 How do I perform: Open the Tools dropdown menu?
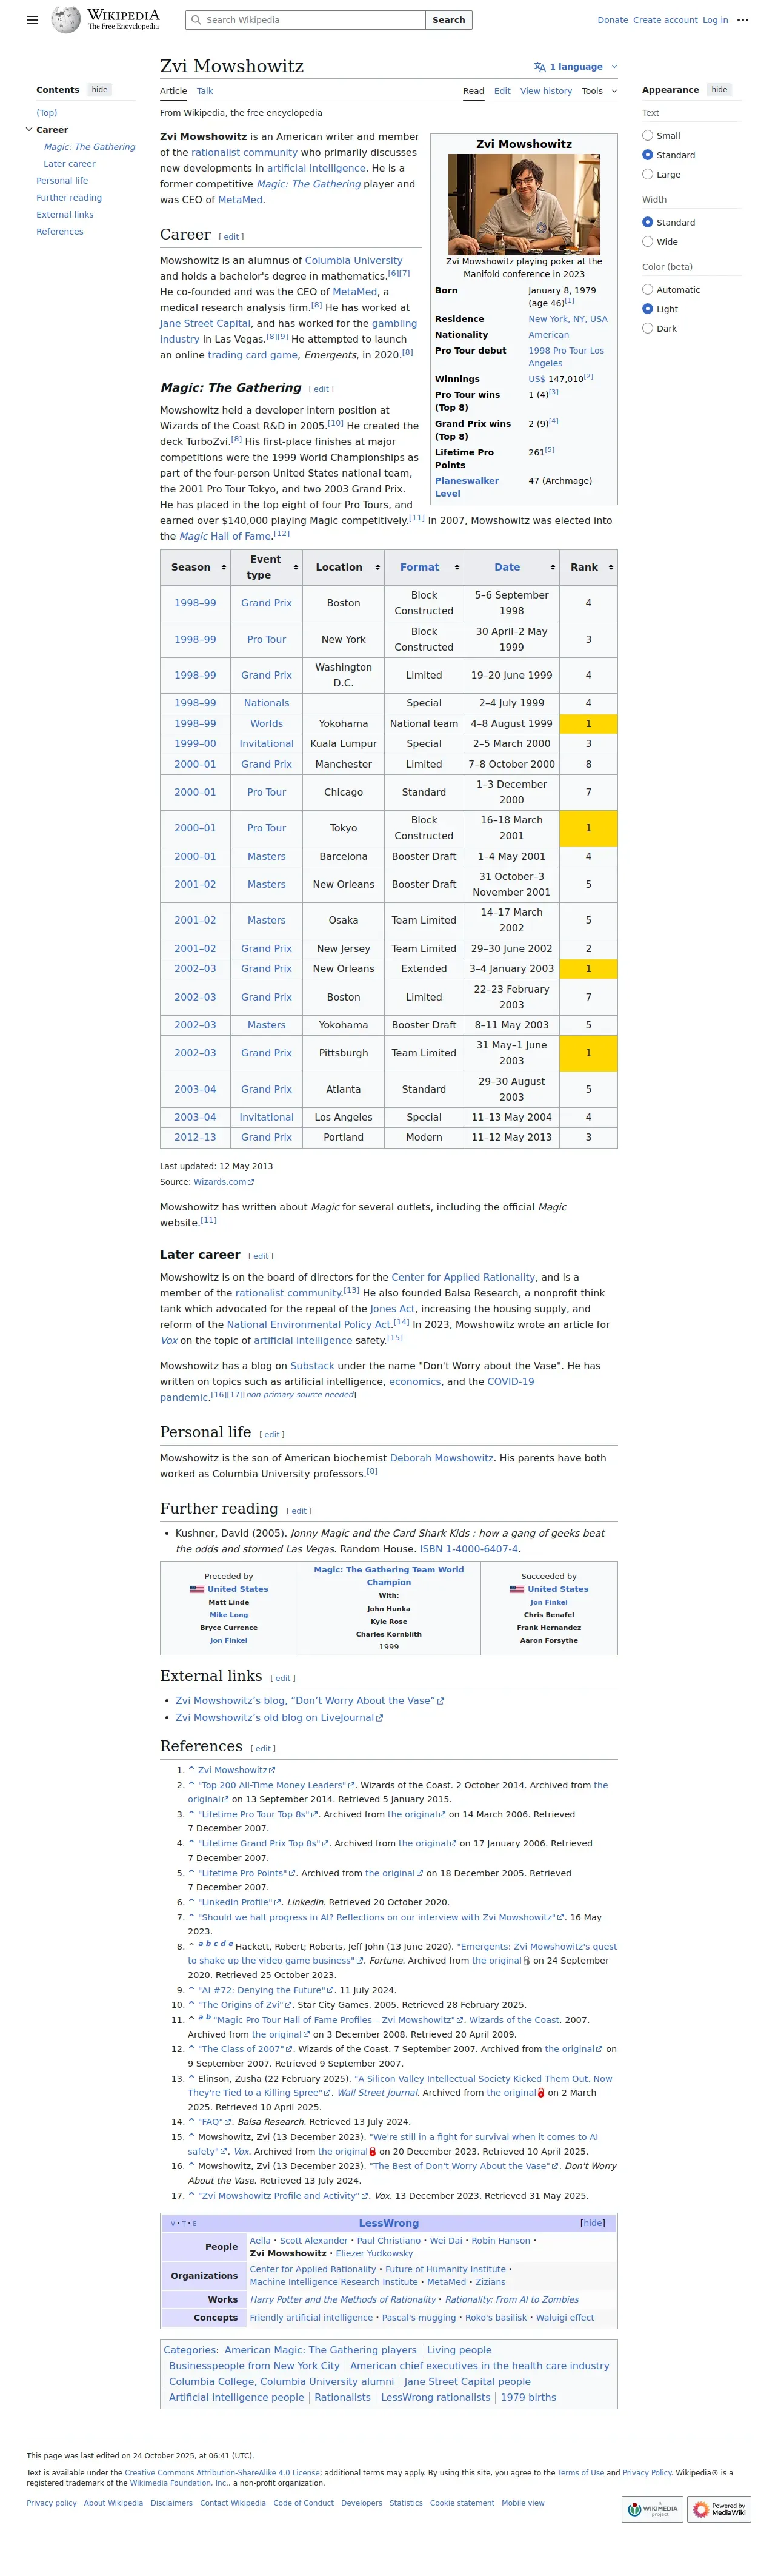(599, 91)
